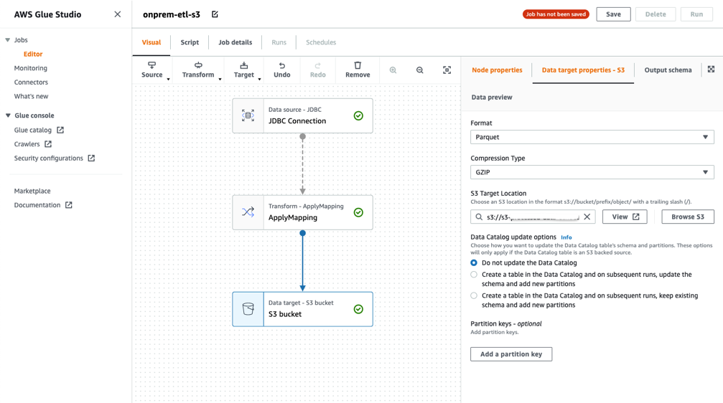Screen dimensions: 723x403
Task: Click the edit job name pencil icon
Action: point(215,14)
